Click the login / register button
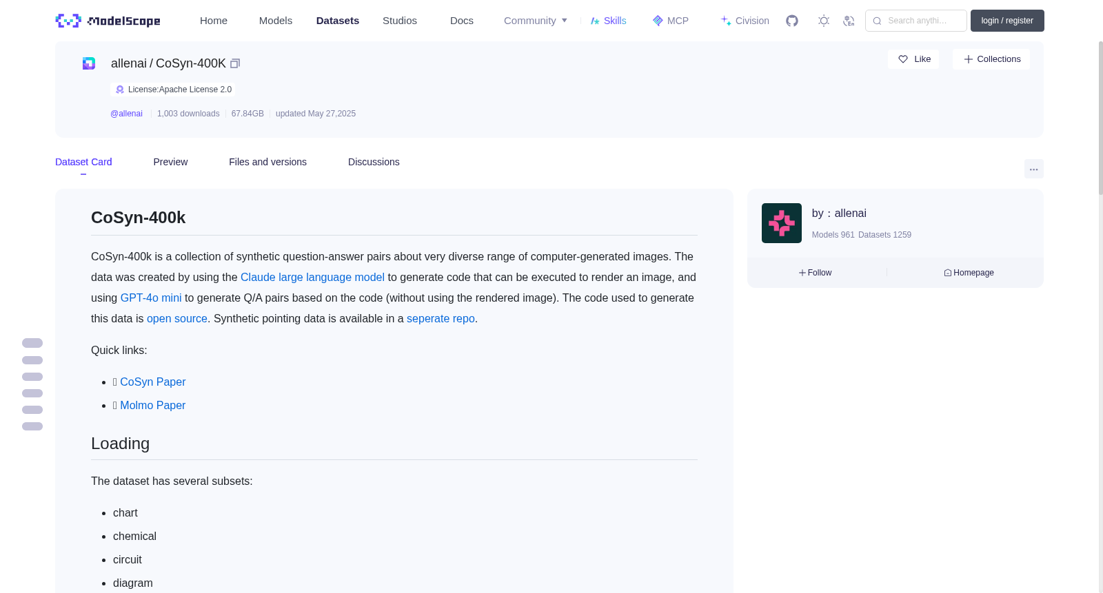Viewport: 1103px width, 593px height. [1007, 21]
